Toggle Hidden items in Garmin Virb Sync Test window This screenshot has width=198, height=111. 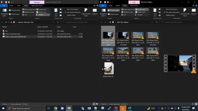point(70,15)
